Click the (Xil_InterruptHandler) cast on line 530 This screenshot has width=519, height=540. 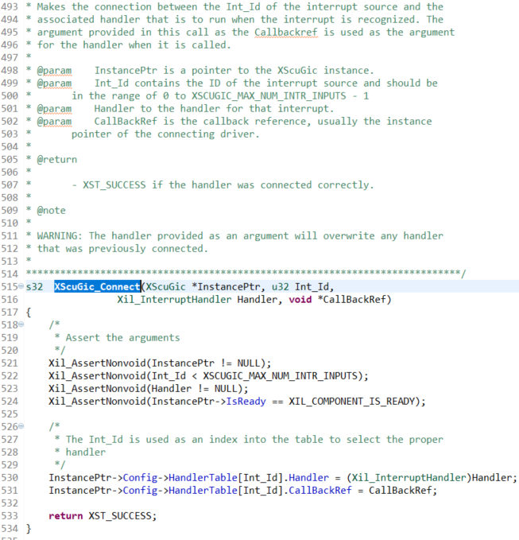[409, 478]
